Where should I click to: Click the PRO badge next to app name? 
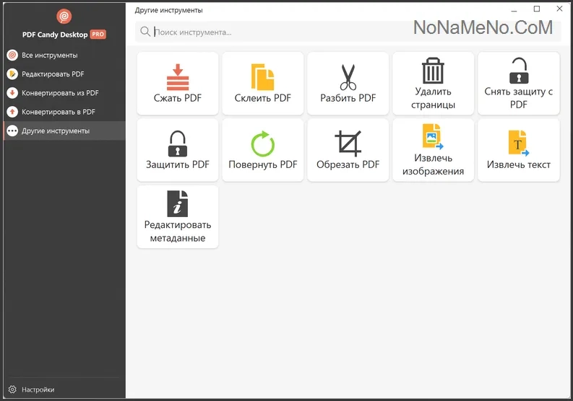[98, 35]
